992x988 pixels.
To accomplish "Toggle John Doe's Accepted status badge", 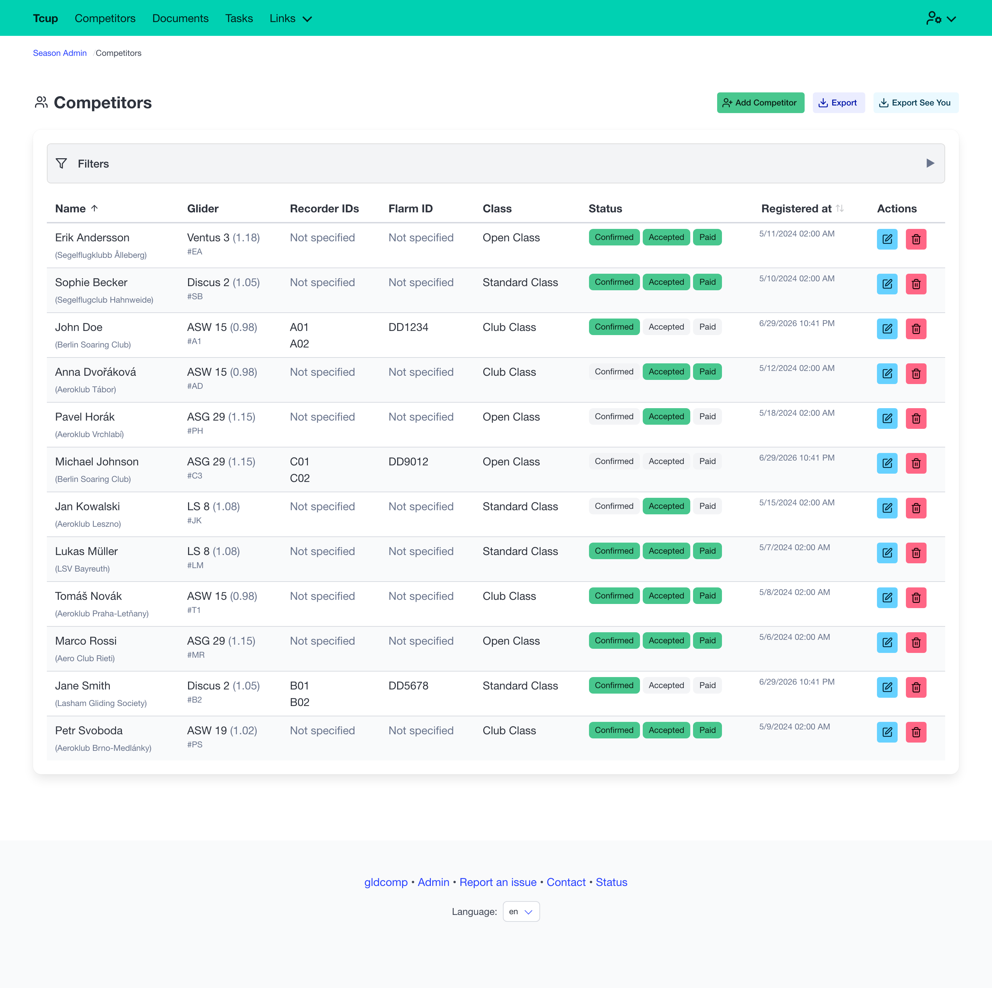I will click(666, 327).
